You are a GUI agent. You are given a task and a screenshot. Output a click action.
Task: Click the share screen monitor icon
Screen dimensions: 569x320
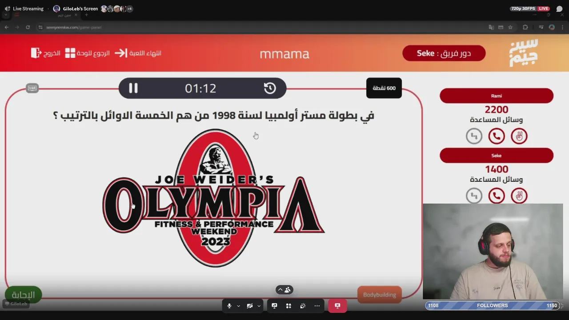click(x=274, y=306)
